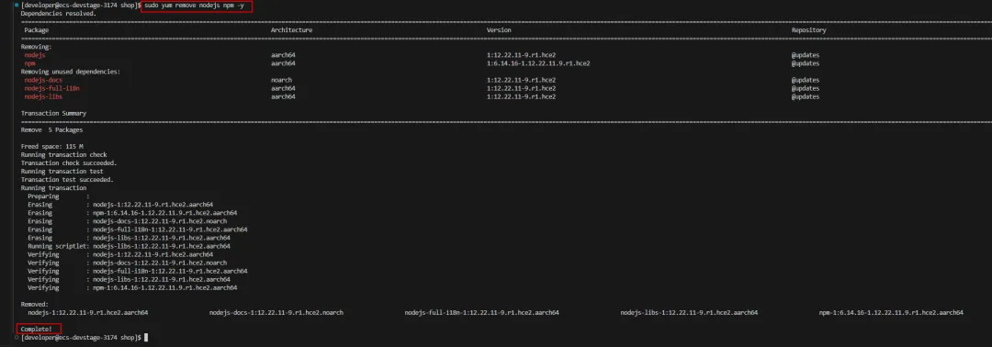Screen dimensions: 992x347
Task: Click the 'Transaction Summary' heading
Action: coord(54,113)
